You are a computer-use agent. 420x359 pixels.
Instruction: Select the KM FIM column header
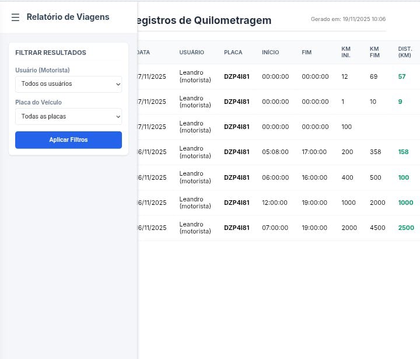pyautogui.click(x=374, y=52)
